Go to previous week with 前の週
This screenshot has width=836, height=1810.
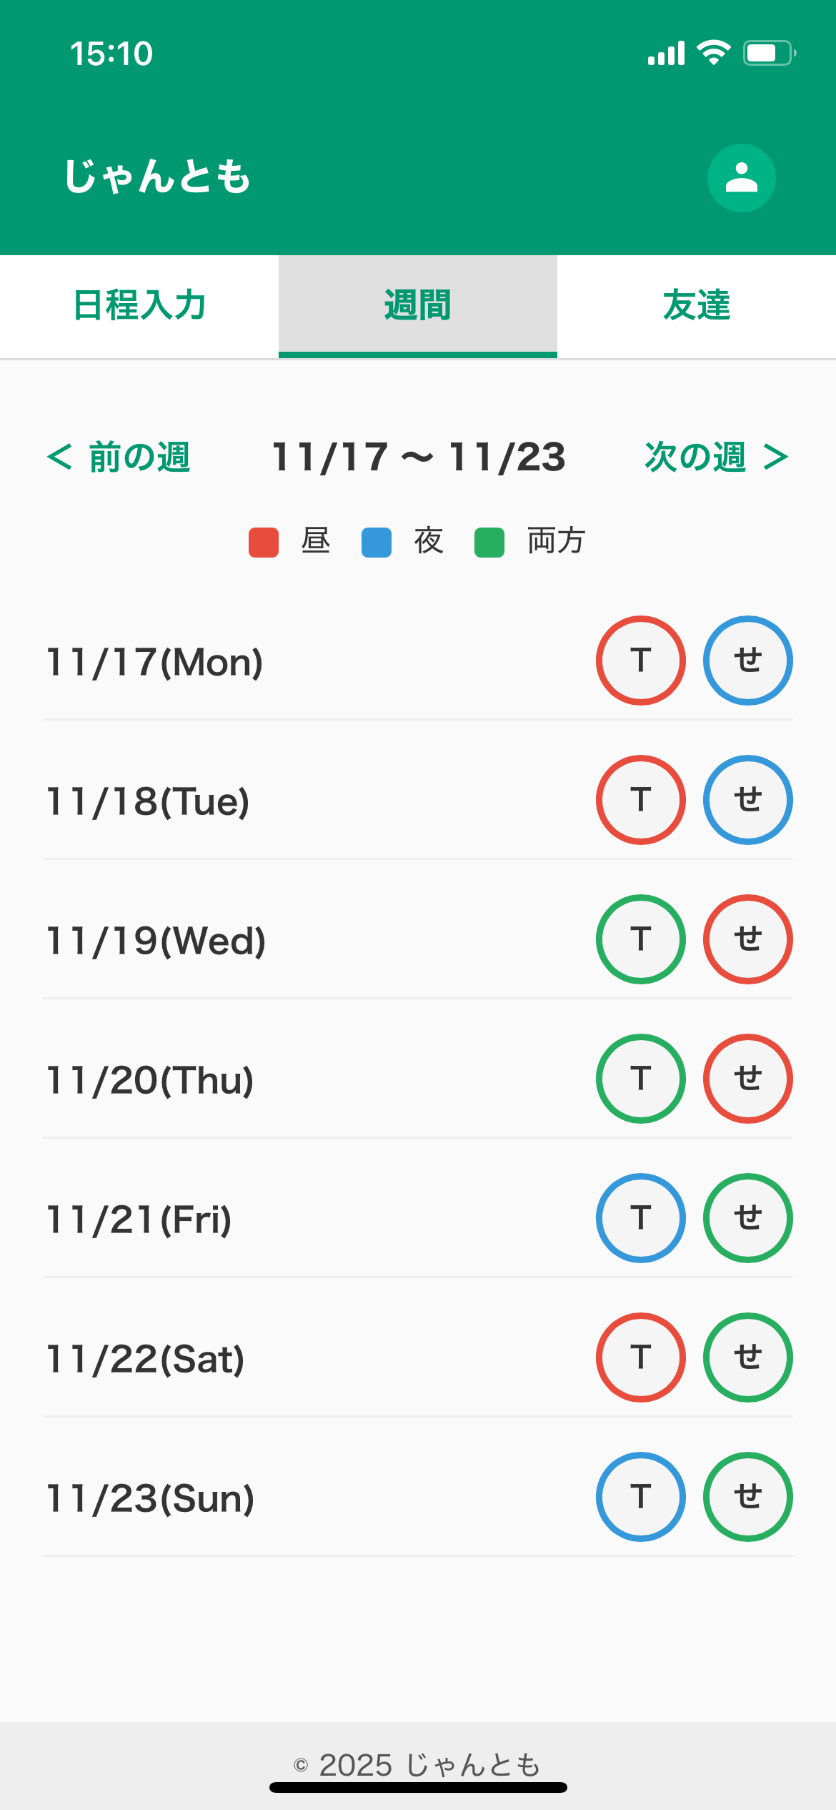pyautogui.click(x=119, y=458)
